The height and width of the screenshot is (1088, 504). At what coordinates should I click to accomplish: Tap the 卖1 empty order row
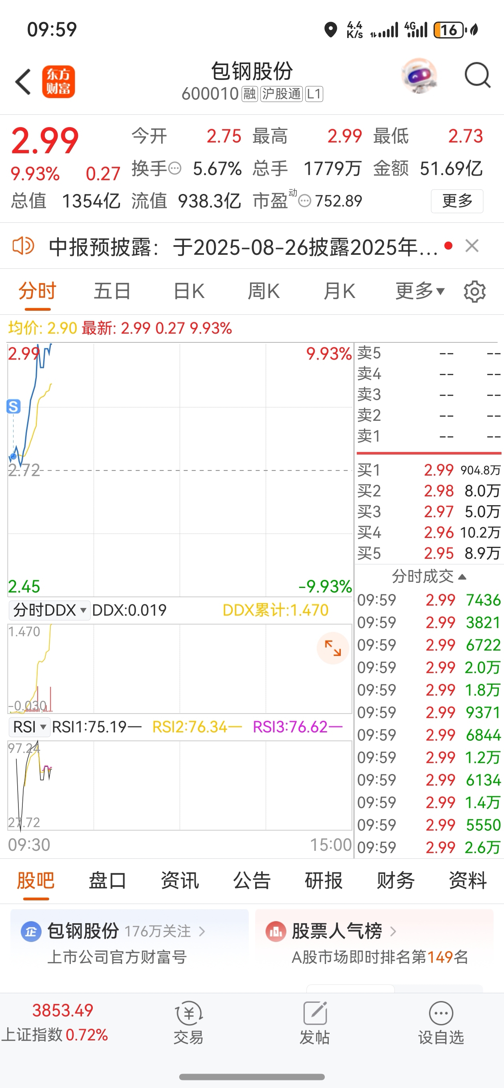click(429, 436)
